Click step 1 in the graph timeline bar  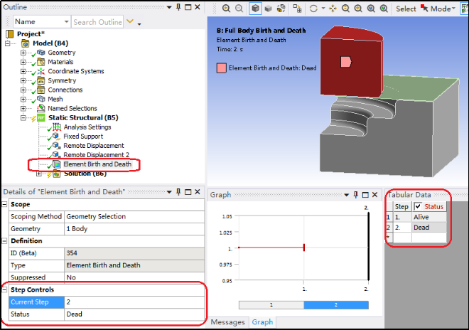(x=273, y=304)
